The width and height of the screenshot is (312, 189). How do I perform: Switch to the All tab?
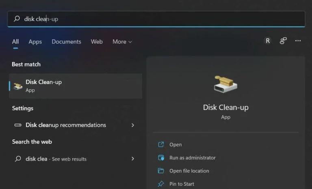(x=15, y=41)
